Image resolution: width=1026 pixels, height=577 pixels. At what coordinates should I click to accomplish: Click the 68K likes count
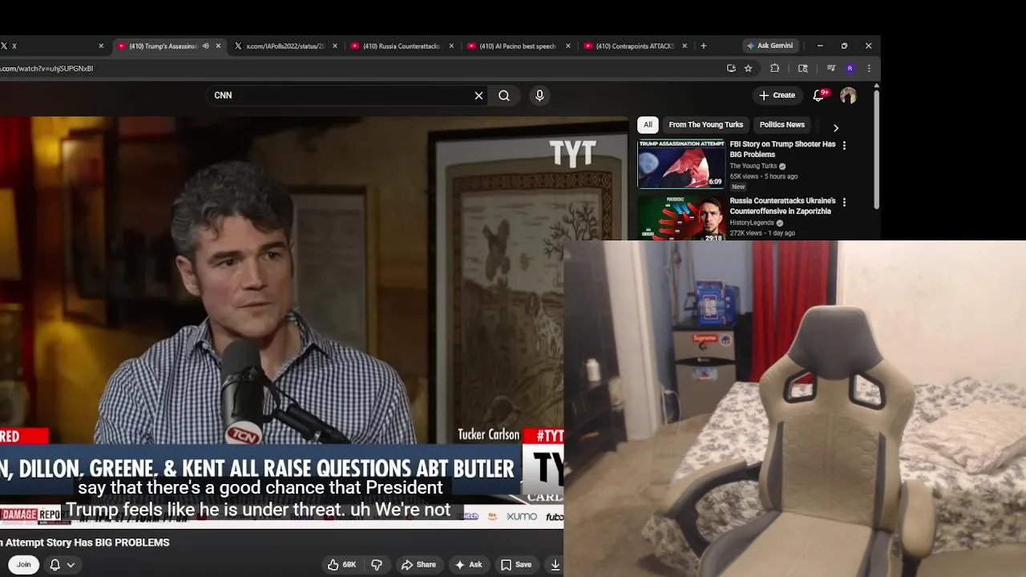[349, 565]
